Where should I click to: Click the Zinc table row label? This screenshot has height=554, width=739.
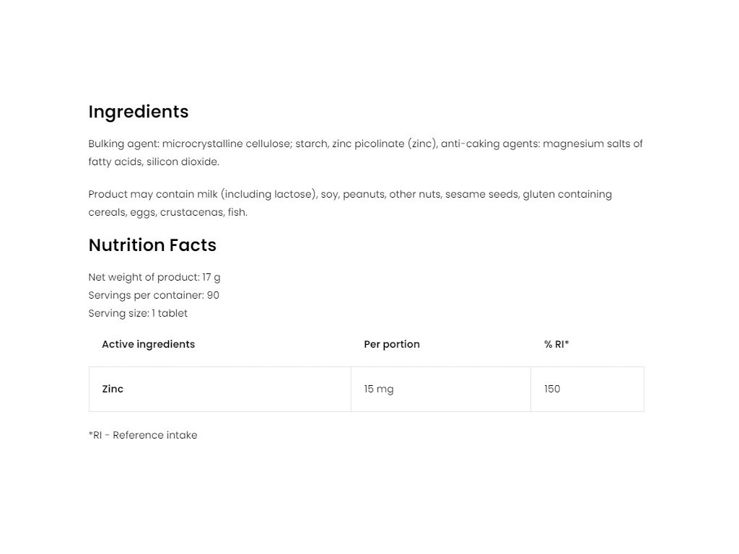pyautogui.click(x=113, y=389)
